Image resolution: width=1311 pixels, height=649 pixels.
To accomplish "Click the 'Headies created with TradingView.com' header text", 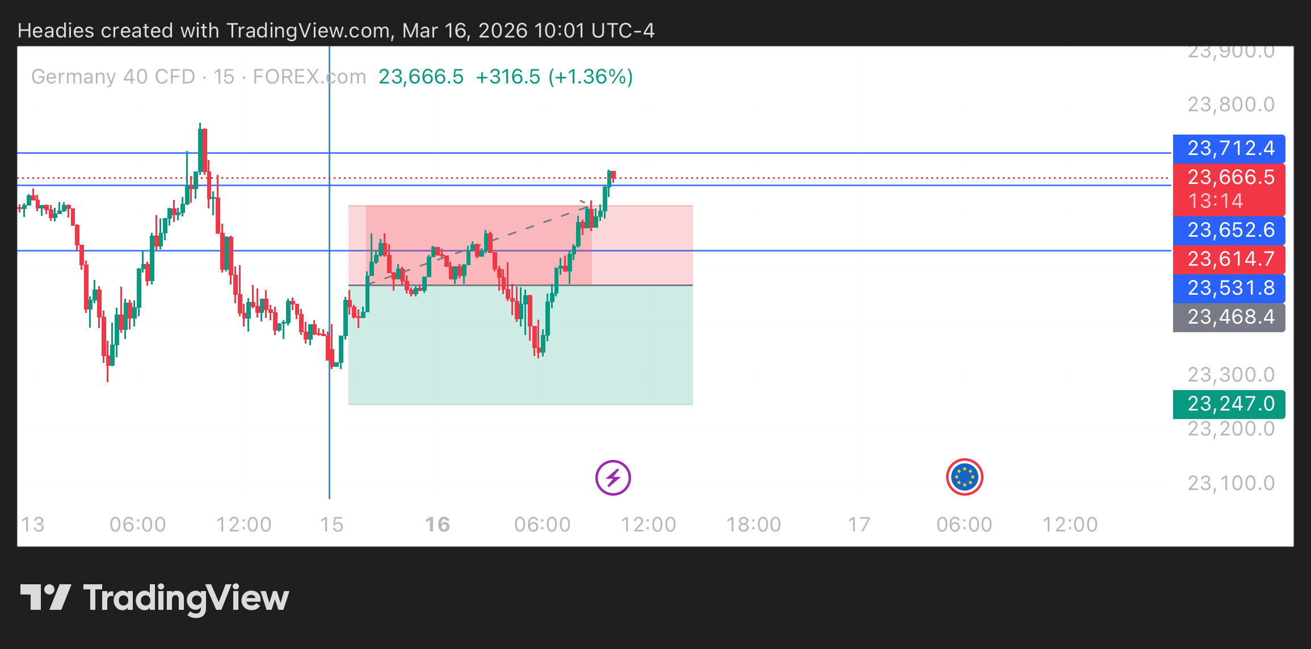I will coord(204,31).
